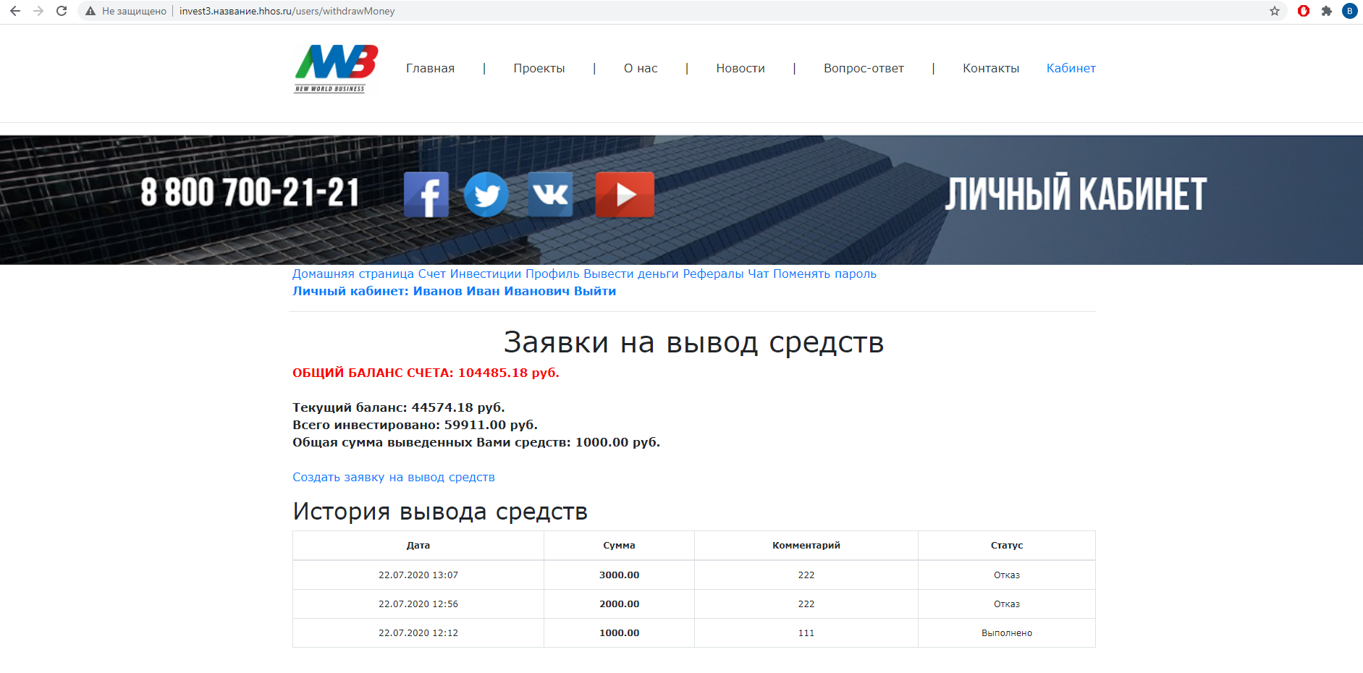Image resolution: width=1363 pixels, height=673 pixels.
Task: Click the Общая сумма выведенных средств line
Action: [476, 443]
